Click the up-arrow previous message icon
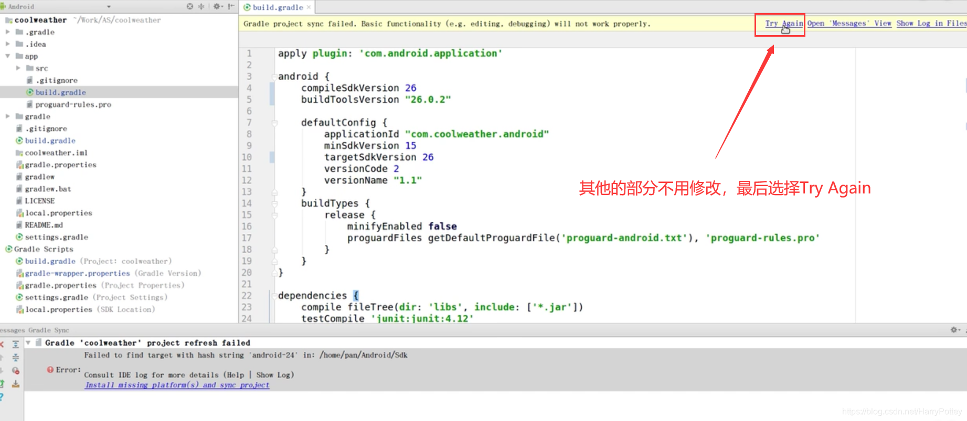This screenshot has height=421, width=967. [x=2, y=358]
